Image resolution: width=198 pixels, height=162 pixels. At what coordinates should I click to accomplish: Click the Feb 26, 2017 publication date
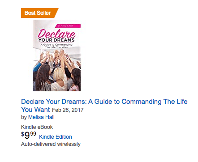pos(68,110)
